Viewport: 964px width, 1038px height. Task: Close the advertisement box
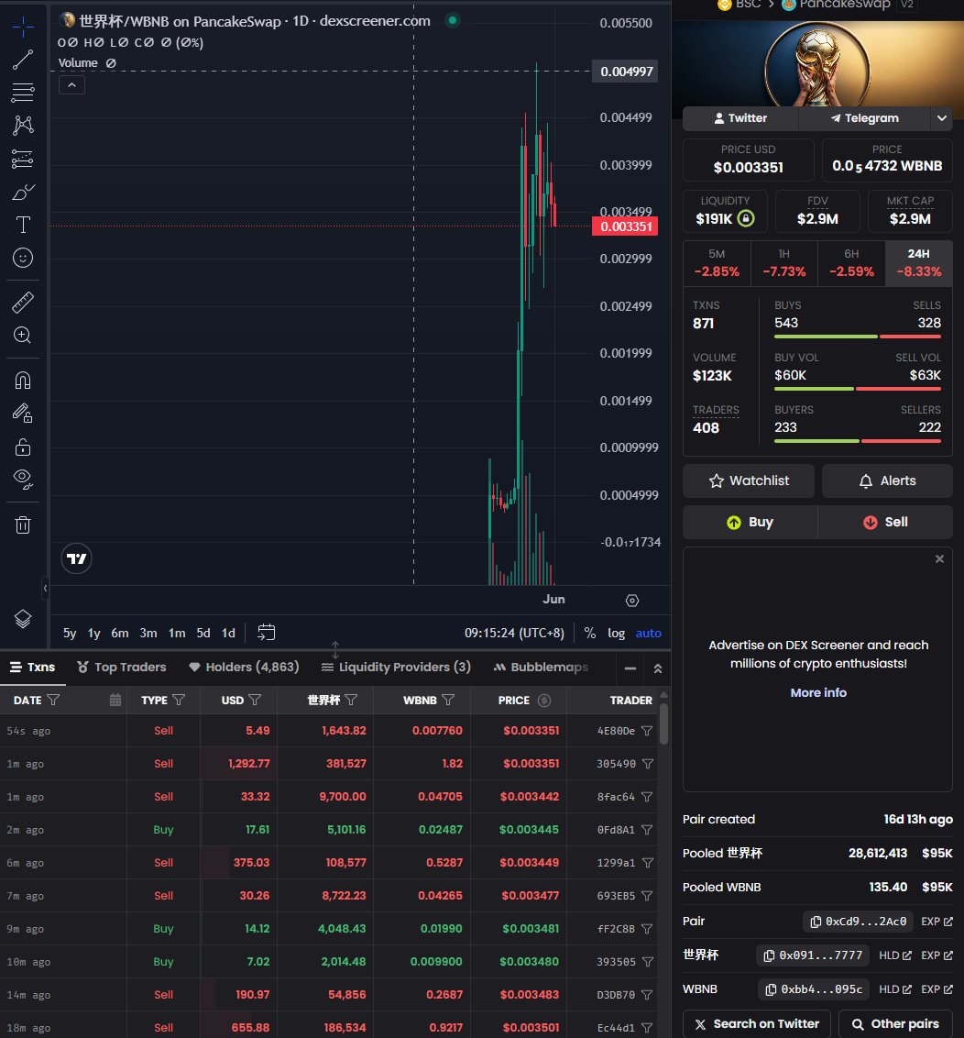(x=939, y=558)
